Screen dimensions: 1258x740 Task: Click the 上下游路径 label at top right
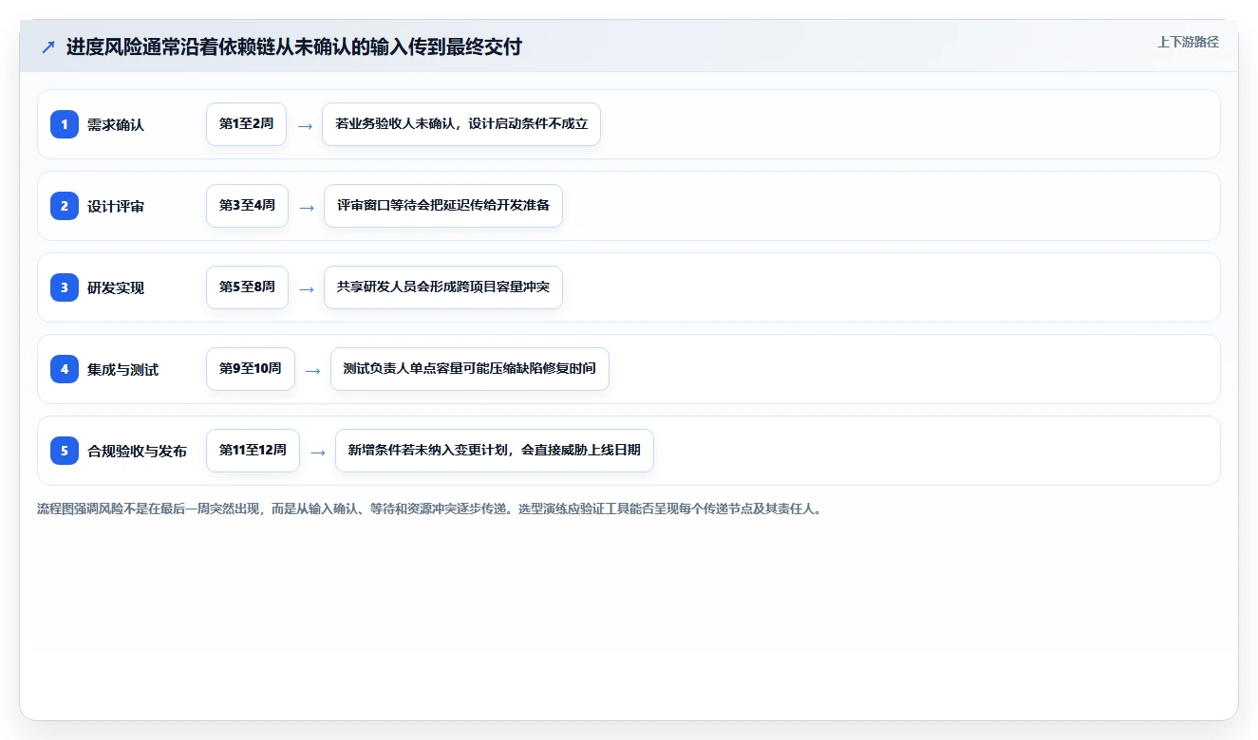(x=1188, y=43)
